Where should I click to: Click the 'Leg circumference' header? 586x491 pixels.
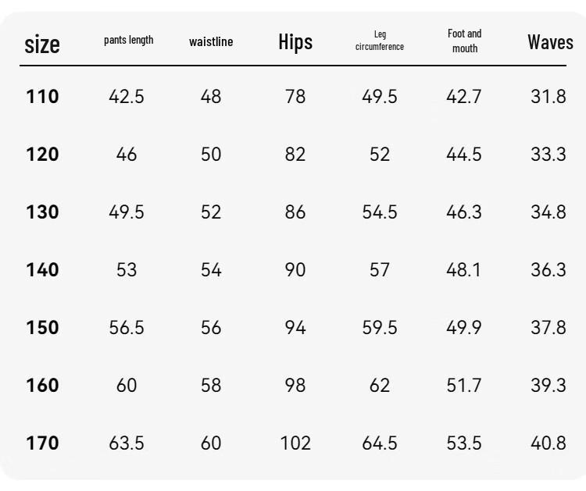click(x=379, y=41)
